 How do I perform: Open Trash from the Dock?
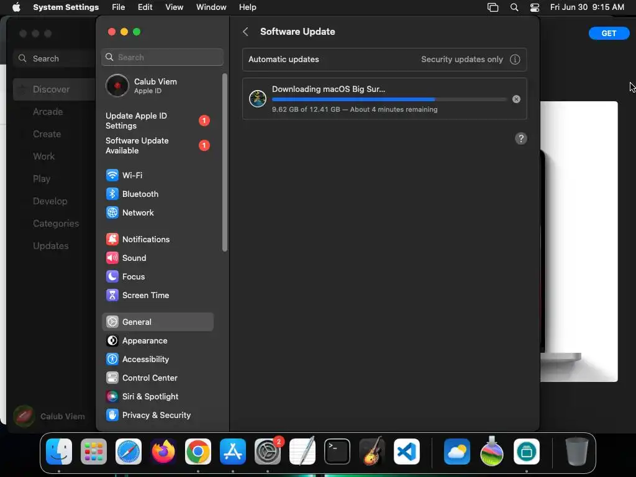pos(577,452)
